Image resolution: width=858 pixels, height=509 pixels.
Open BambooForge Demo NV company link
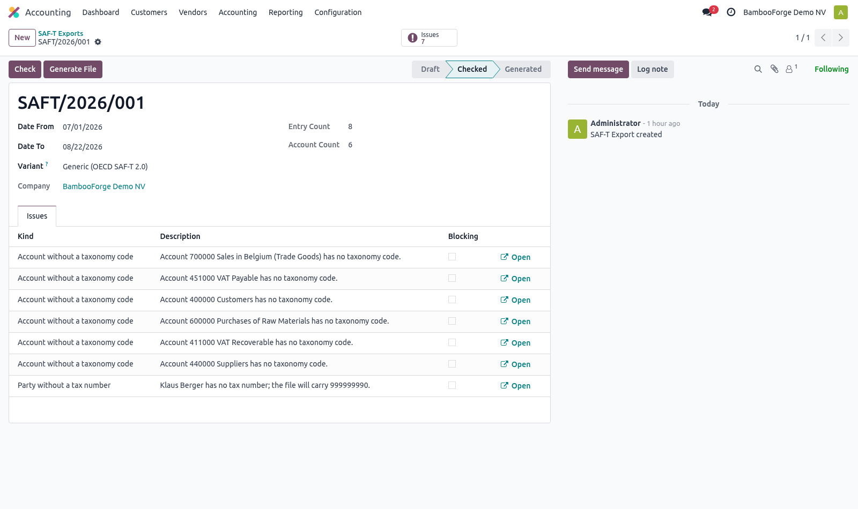[104, 186]
